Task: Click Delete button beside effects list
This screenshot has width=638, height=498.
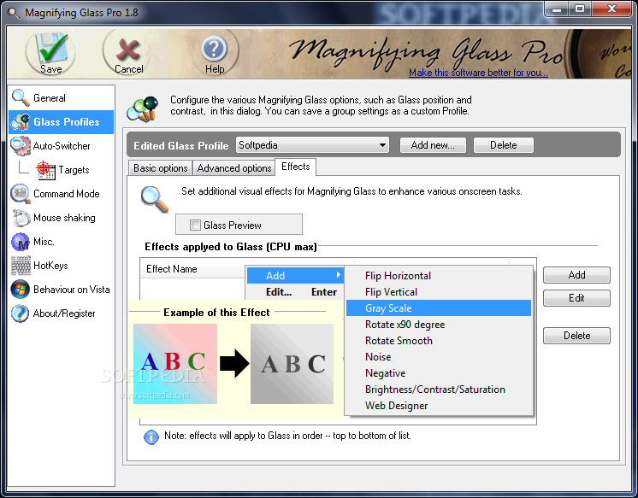Action: coord(576,336)
